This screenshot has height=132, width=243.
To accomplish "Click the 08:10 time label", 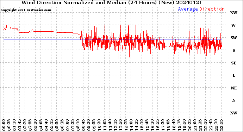I will (x=78, y=125).
